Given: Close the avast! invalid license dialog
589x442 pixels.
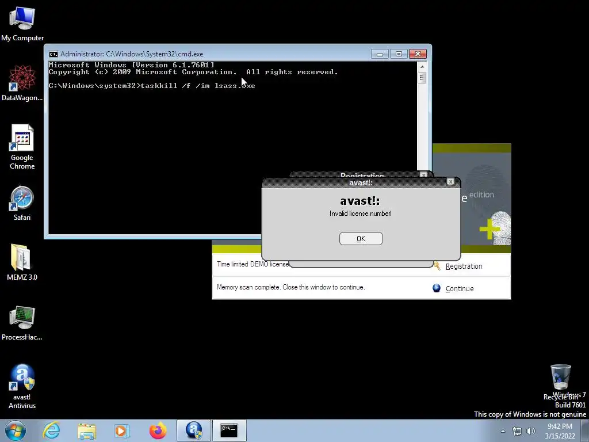Looking at the screenshot, I should click(450, 182).
